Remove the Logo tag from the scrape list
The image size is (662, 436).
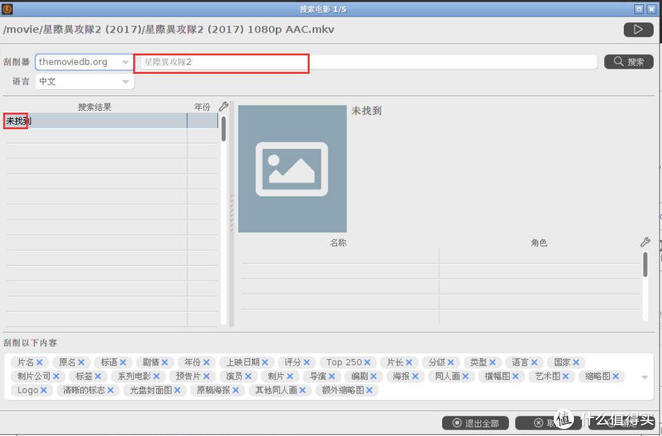pyautogui.click(x=44, y=390)
